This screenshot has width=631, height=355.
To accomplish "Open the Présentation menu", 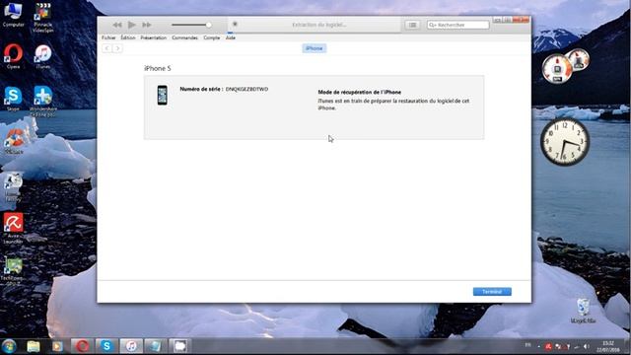I will point(154,37).
